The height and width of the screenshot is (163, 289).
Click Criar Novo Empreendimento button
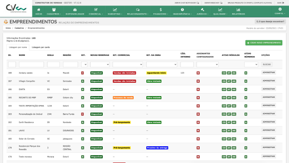pos(264,43)
